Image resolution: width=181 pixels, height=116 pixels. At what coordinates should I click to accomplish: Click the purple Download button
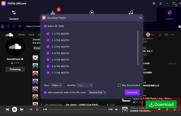[x=132, y=93]
